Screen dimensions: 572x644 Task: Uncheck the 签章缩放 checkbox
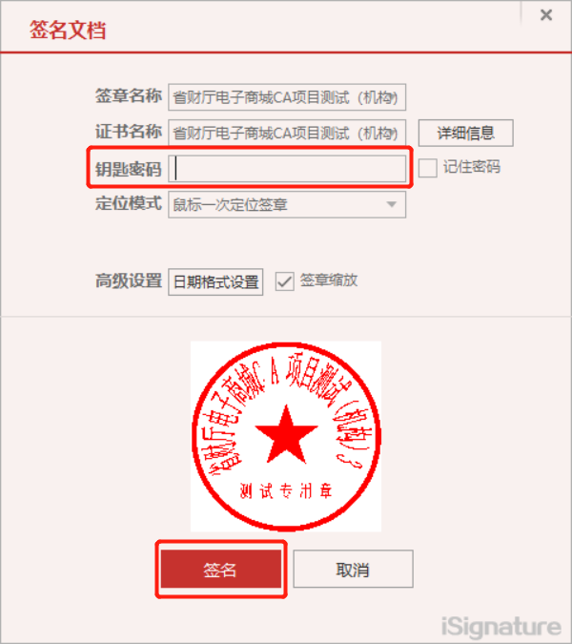284,281
